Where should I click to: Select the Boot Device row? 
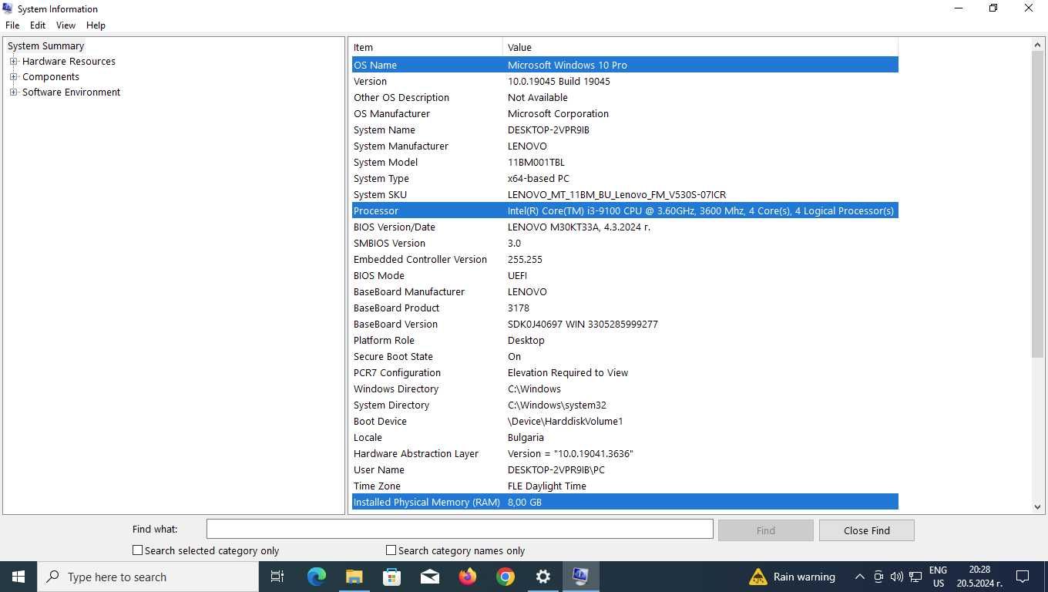click(625, 421)
